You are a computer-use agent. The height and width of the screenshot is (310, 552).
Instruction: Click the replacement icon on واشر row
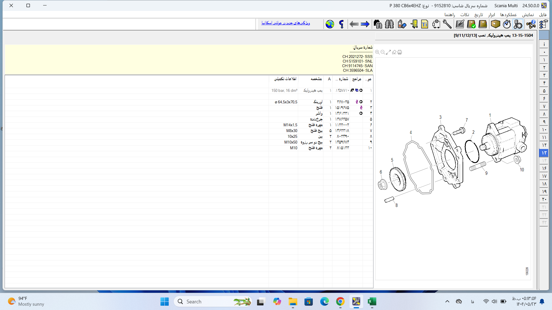point(361,113)
